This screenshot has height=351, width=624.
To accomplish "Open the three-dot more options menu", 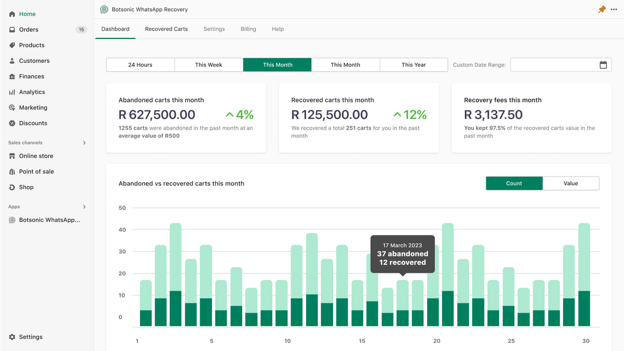I will tap(614, 9).
